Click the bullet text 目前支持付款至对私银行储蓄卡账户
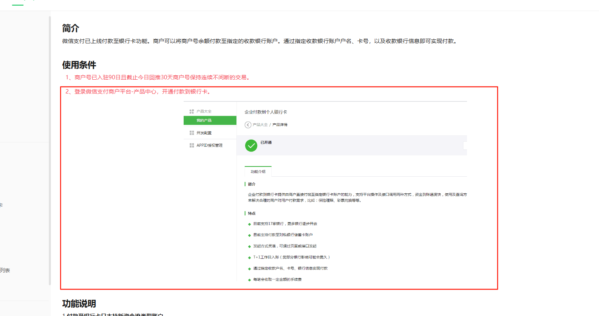Viewport: 599px width, 316px height. click(283, 235)
